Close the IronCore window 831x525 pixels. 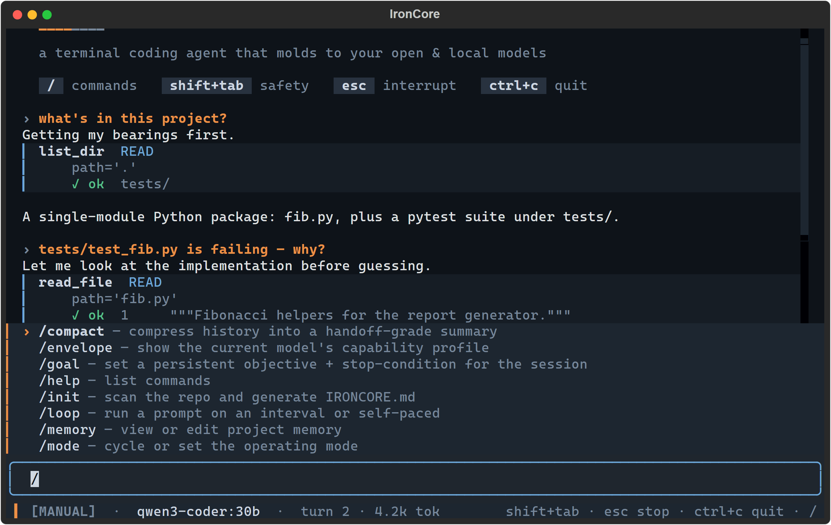pos(17,15)
